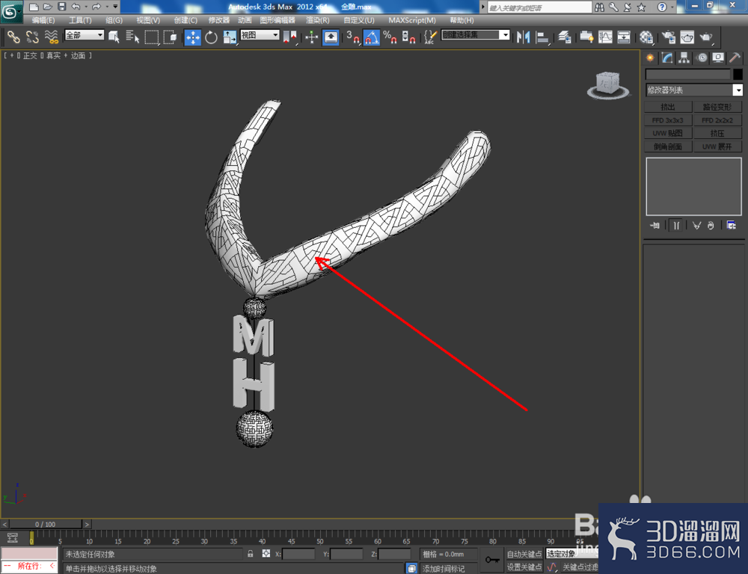
Task: Select the Unlink Selection tool
Action: (x=32, y=37)
